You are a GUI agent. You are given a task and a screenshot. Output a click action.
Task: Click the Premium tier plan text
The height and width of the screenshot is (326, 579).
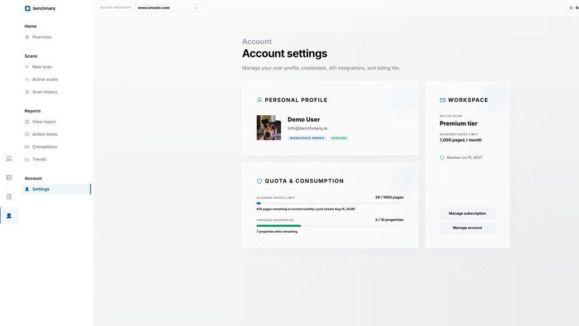coord(459,124)
